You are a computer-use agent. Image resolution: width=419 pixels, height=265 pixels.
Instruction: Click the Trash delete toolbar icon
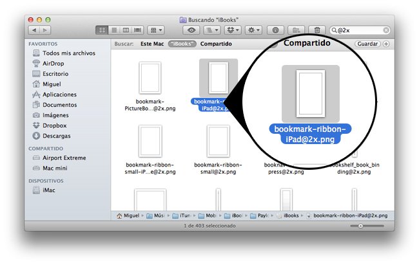(317, 30)
